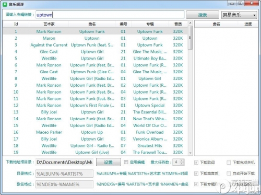261x195 pixels.
Task: Decrease the 最大任务数 stepper value
Action: (182, 164)
